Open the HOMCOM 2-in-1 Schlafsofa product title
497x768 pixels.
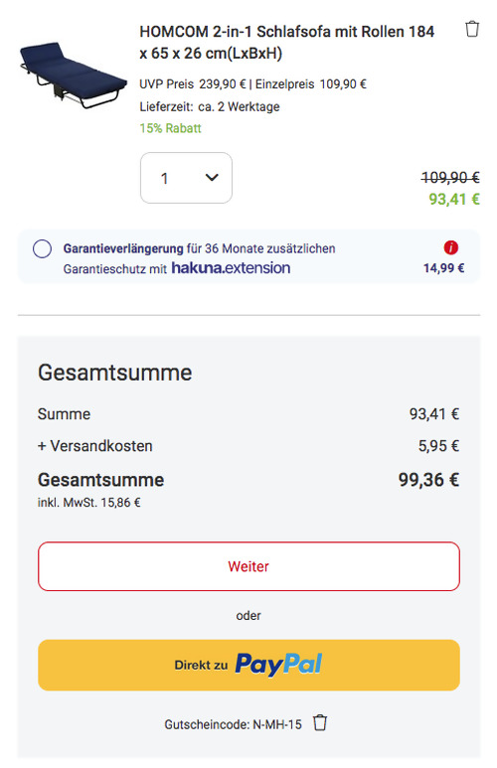point(286,42)
